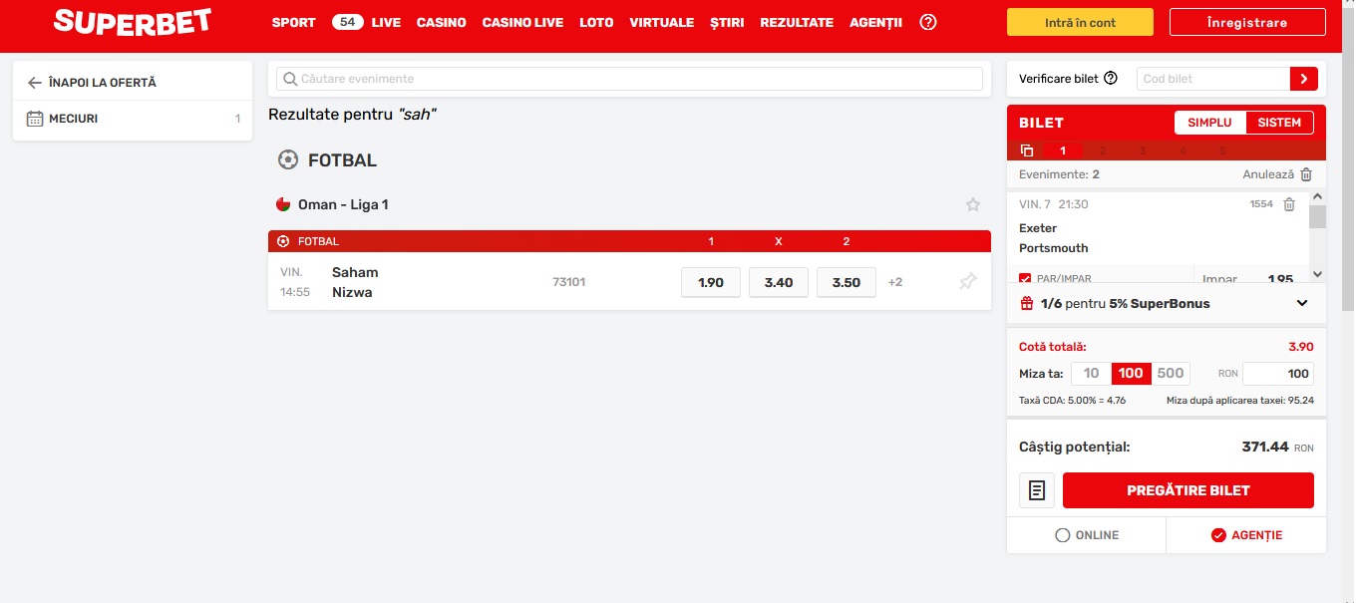Open the CASINO menu item
The width and height of the screenshot is (1356, 603).
click(x=442, y=23)
